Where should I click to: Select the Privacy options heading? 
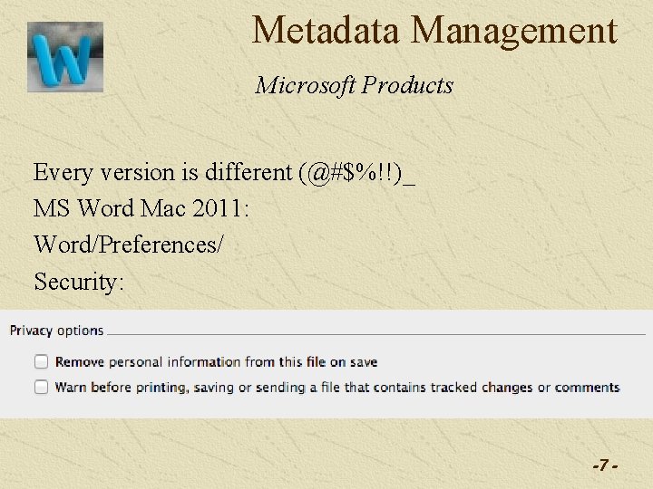[x=56, y=331]
